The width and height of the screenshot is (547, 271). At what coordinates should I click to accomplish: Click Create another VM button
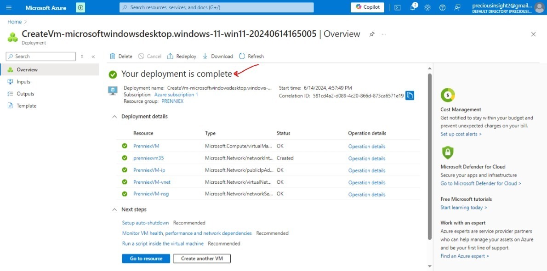(202, 259)
